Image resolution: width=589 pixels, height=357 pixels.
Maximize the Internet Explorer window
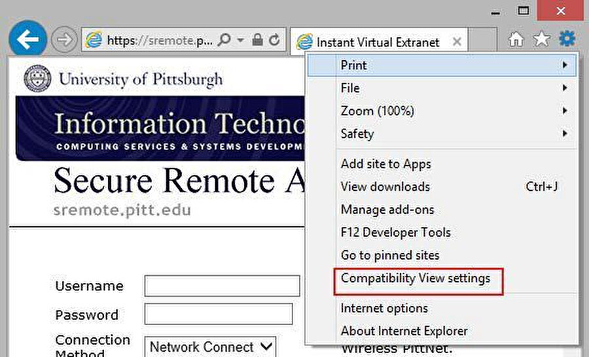tap(524, 11)
